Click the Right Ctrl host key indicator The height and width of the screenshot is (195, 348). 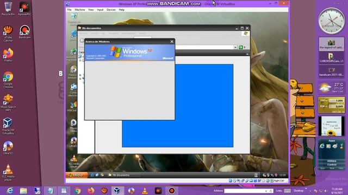tap(279, 180)
